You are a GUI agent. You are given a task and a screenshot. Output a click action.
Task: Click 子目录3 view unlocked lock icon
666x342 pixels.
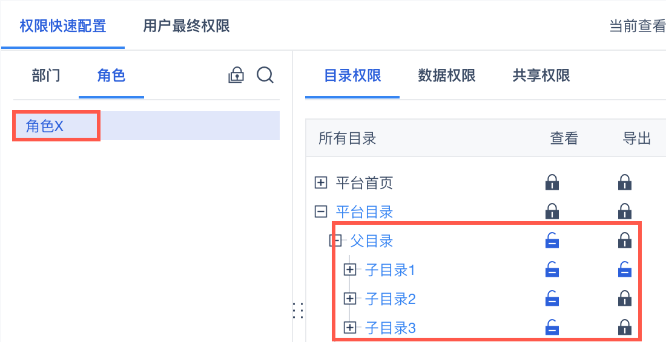click(552, 327)
